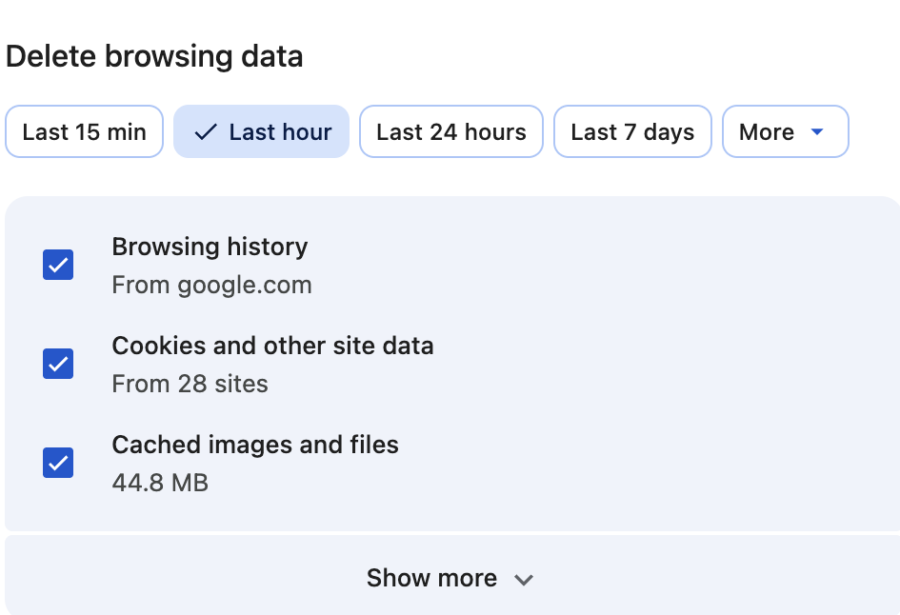Switch to the Last 24 hours range
The height and width of the screenshot is (615, 900).
point(450,132)
